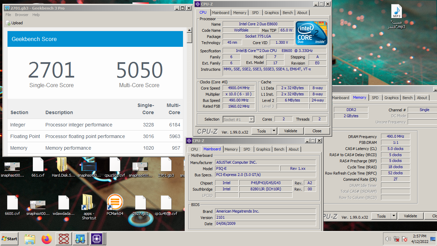
Task: Open the Start menu
Action: click(x=10, y=239)
